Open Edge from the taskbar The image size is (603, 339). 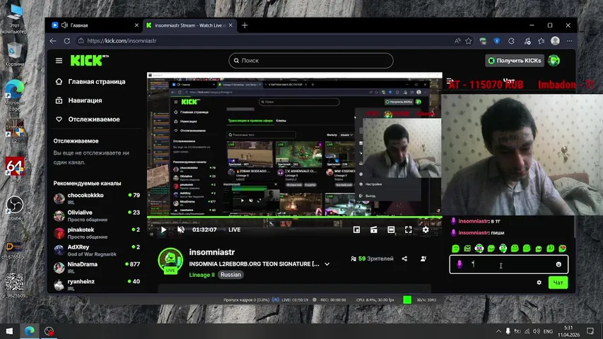coord(29,331)
